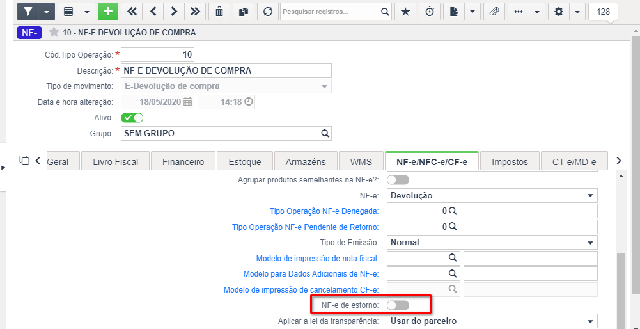Run search with toolbar magnifier icon

[385, 12]
